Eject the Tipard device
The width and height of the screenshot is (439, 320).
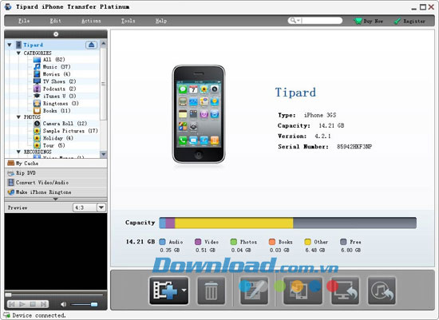(91, 45)
